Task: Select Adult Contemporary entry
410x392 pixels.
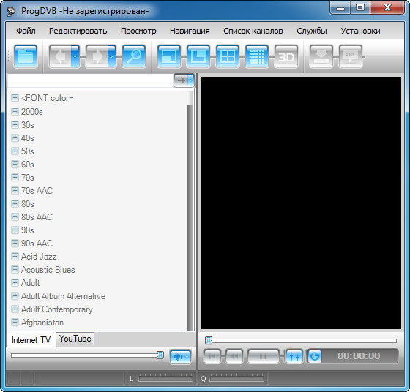Action: tap(57, 309)
